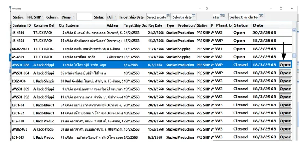Sort by the Container Def column header
The width and height of the screenshot is (299, 145).
44,25
